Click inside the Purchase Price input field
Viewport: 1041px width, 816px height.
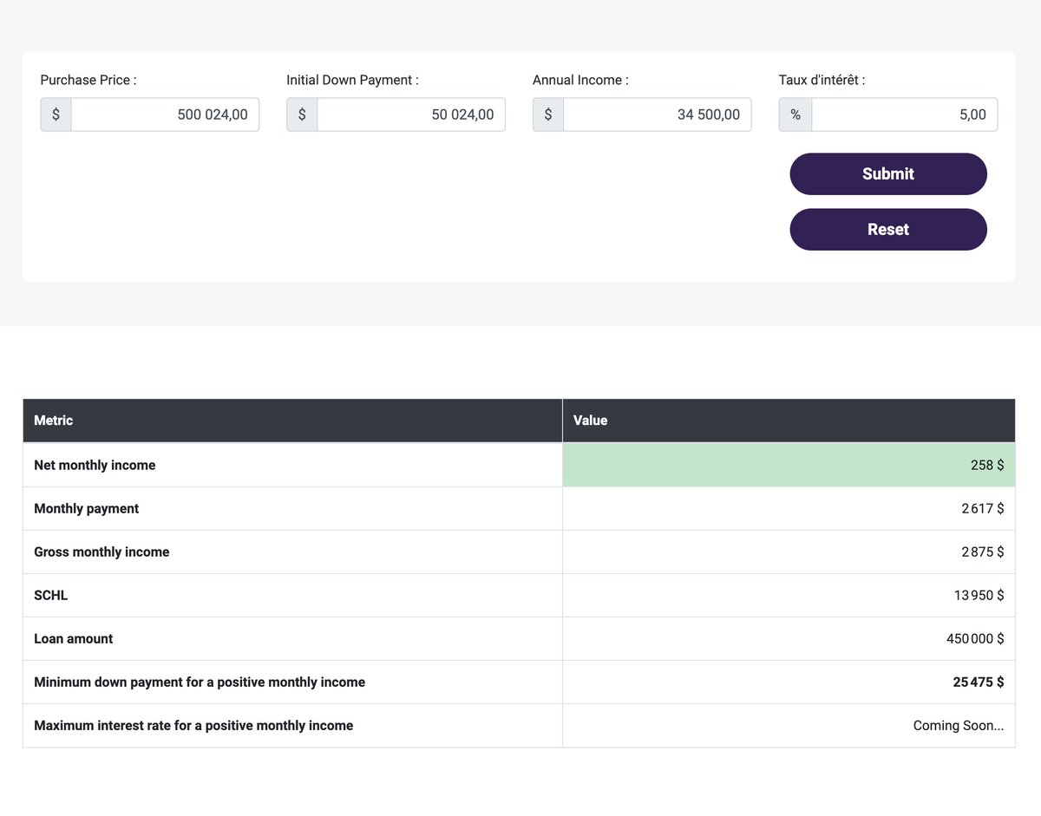coord(165,114)
